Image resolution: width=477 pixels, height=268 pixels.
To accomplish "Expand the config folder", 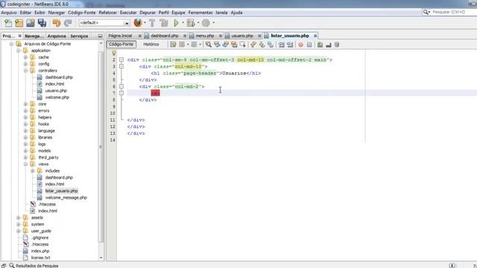I will pos(26,64).
